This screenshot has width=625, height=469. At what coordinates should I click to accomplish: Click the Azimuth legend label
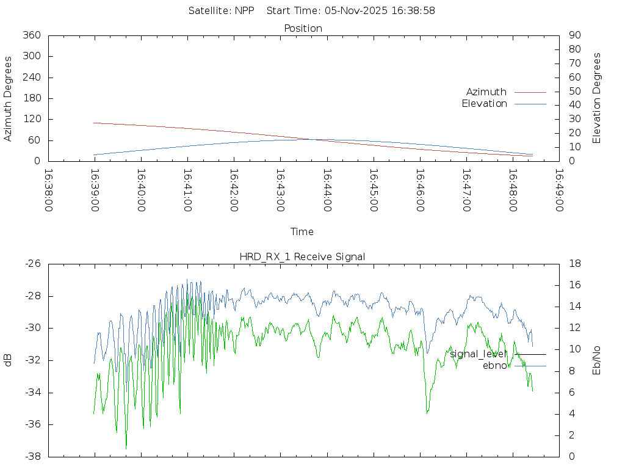click(486, 92)
